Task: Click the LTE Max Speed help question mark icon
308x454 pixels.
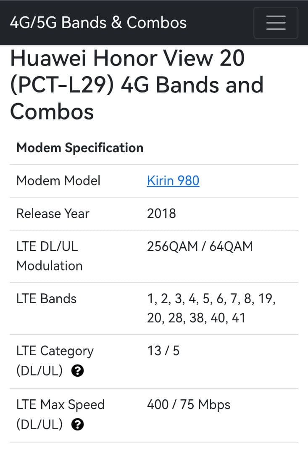Action: pos(77,424)
